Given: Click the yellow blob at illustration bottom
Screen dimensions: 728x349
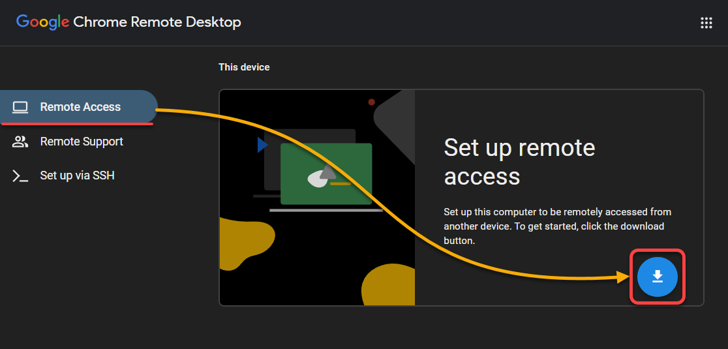Looking at the screenshot, I should [388, 284].
